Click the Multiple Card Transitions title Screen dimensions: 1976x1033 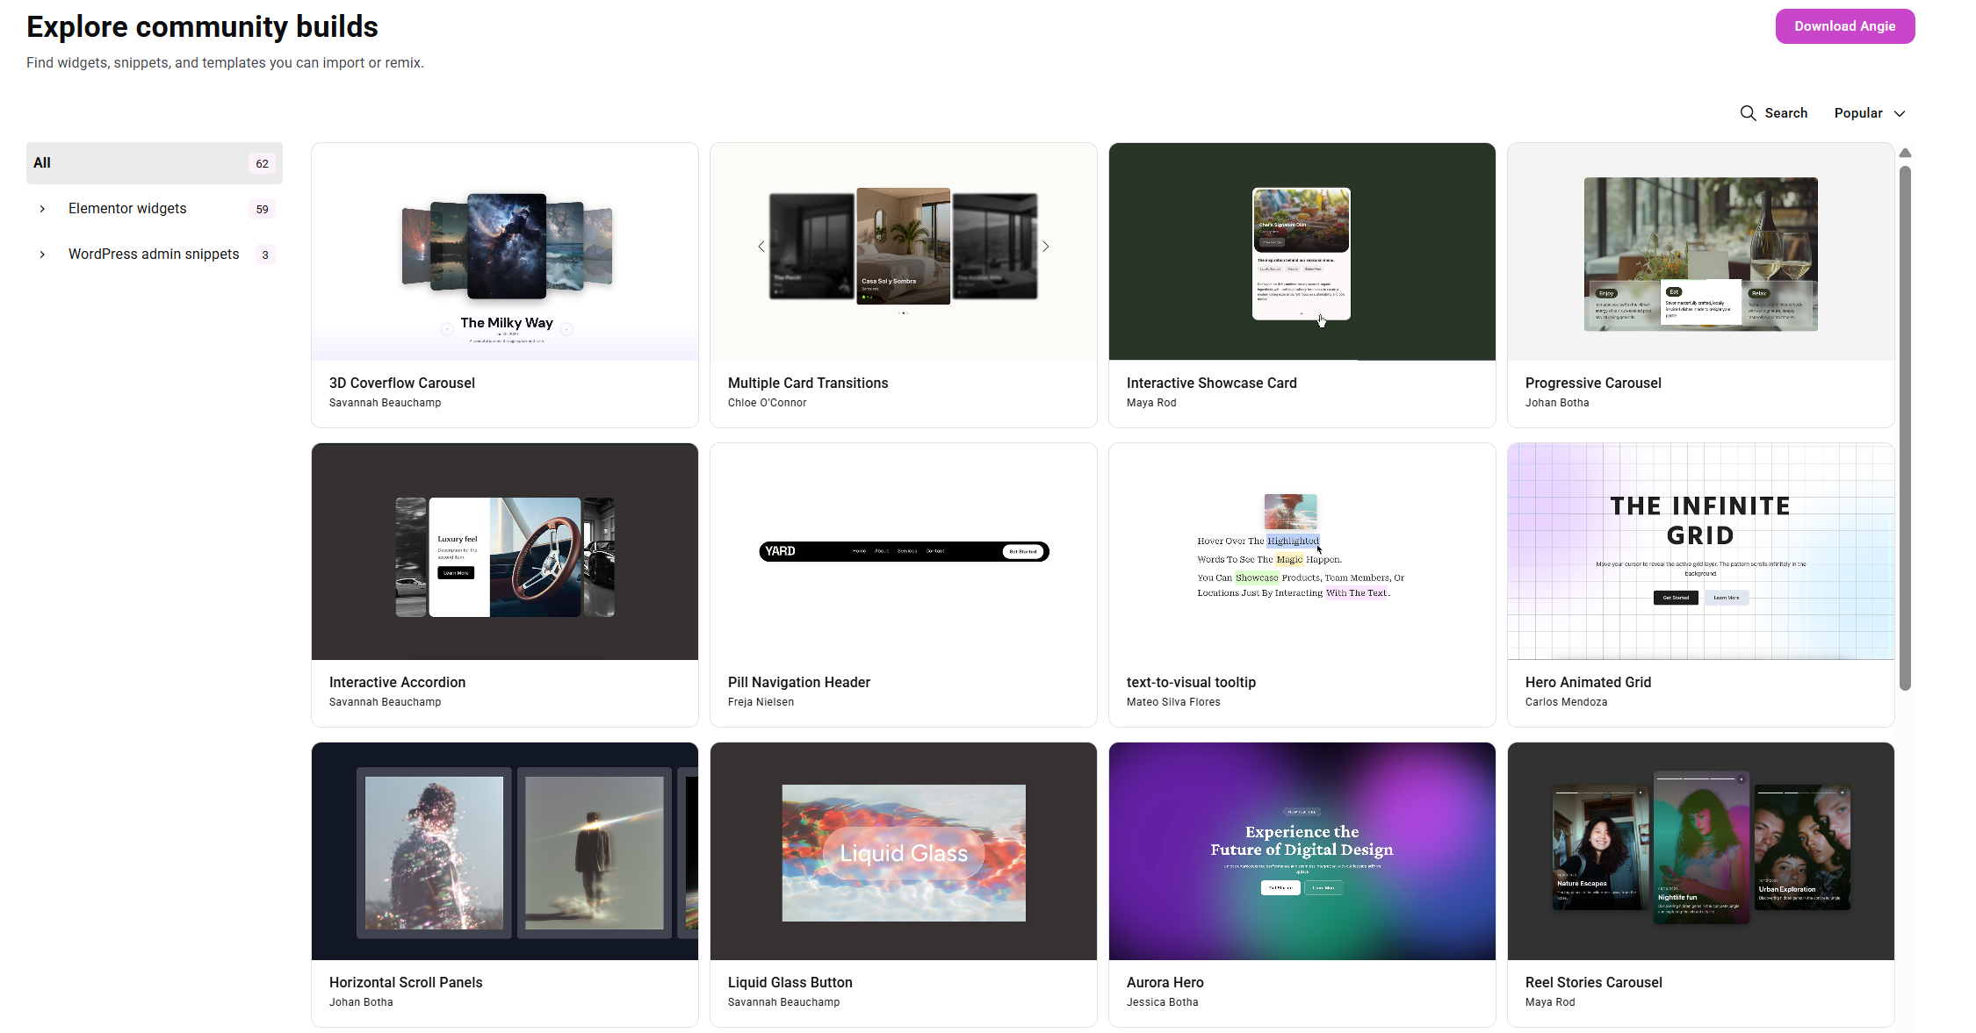[x=808, y=384]
